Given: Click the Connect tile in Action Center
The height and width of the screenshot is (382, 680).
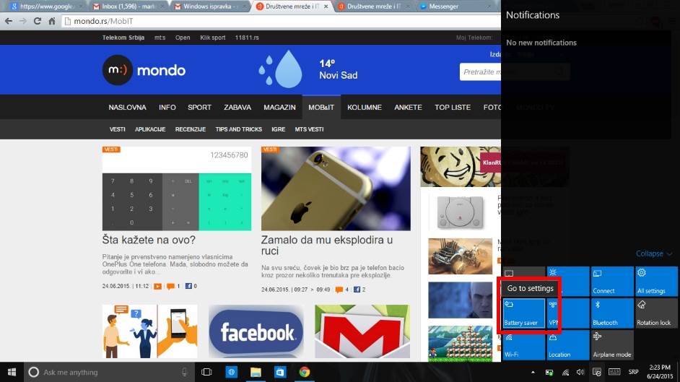Looking at the screenshot, I should point(611,281).
